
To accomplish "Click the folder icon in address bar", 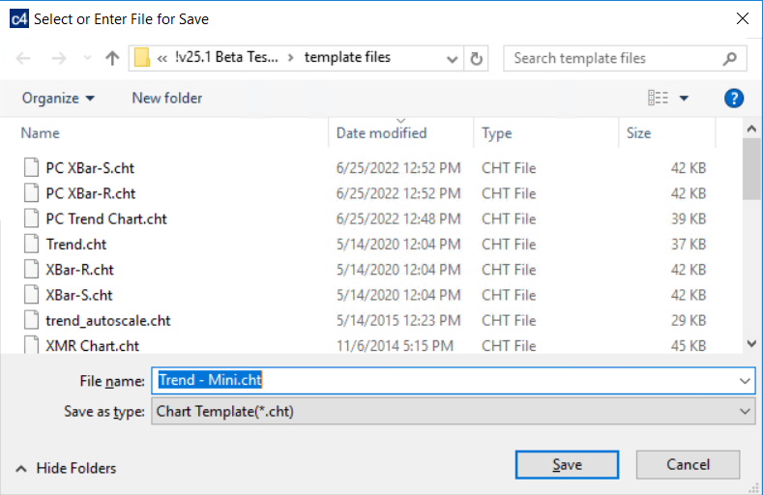I will pyautogui.click(x=142, y=58).
